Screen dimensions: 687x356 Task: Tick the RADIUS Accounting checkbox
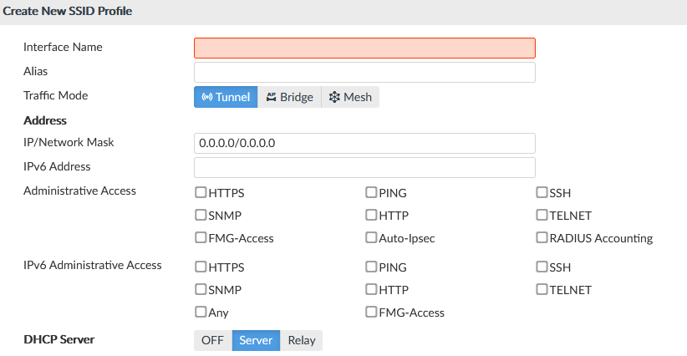542,237
